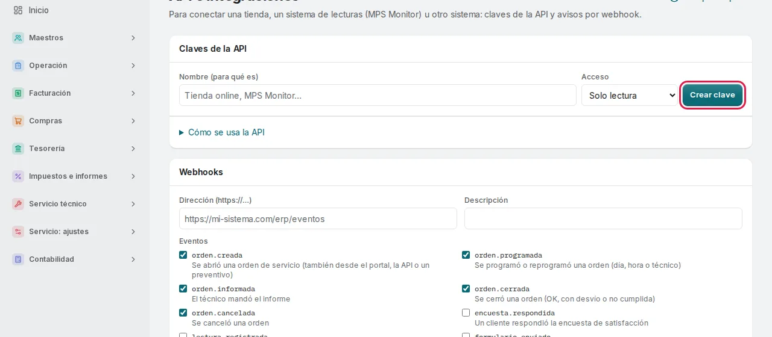Uncheck the orden.programada event
Screen dimensions: 772x337
coord(466,255)
